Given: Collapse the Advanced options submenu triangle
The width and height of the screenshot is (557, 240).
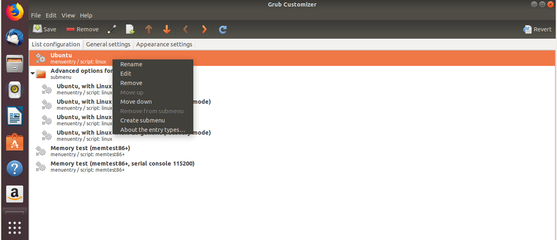Looking at the screenshot, I should (33, 74).
